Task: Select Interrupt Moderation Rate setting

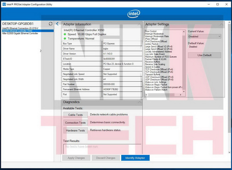Action: coord(157,36)
